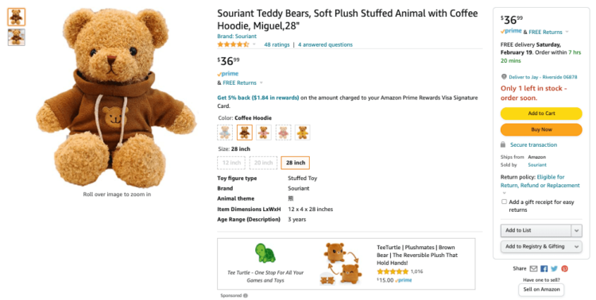The width and height of the screenshot is (596, 300).
Task: Select the yellow bear color swatch
Action: tap(302, 133)
